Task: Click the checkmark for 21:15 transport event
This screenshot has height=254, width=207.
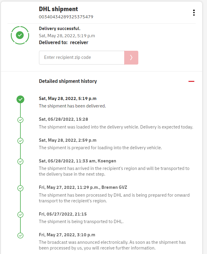Action: pyautogui.click(x=20, y=215)
